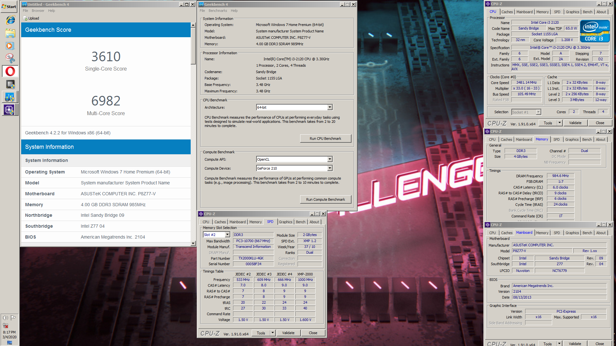Open Bench tab in CPU-Z Memory window
The width and height of the screenshot is (616, 346).
click(587, 139)
